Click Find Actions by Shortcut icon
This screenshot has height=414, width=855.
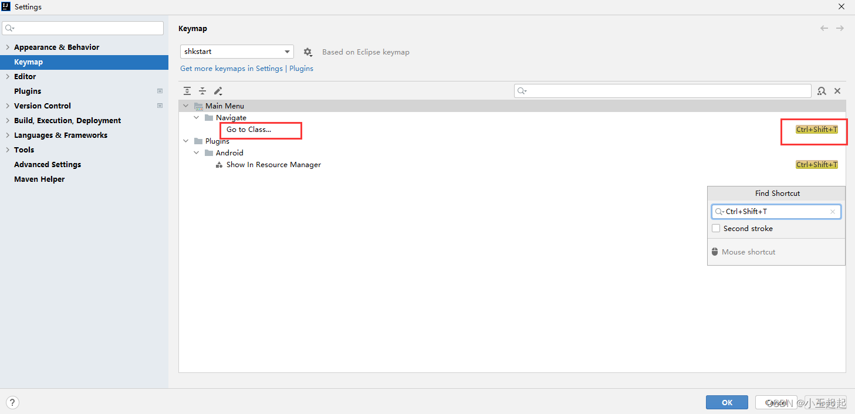tap(822, 91)
